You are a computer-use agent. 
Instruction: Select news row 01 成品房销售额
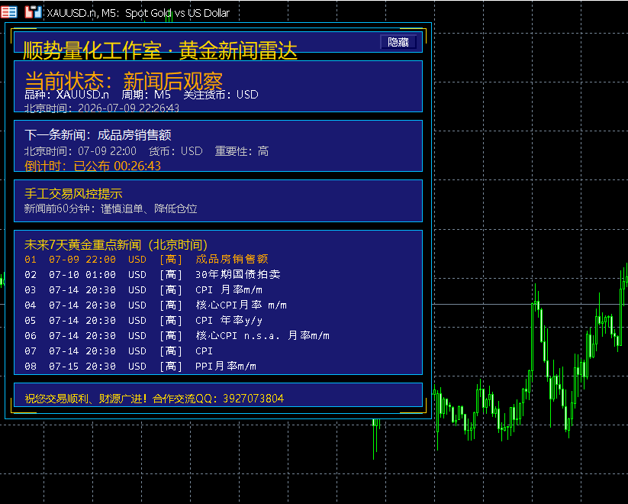[147, 260]
